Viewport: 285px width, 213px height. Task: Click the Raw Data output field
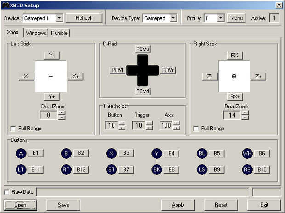pyautogui.click(x=142, y=192)
